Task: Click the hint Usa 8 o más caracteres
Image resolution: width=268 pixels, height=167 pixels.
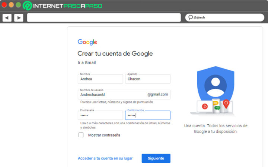Action: coord(125,125)
